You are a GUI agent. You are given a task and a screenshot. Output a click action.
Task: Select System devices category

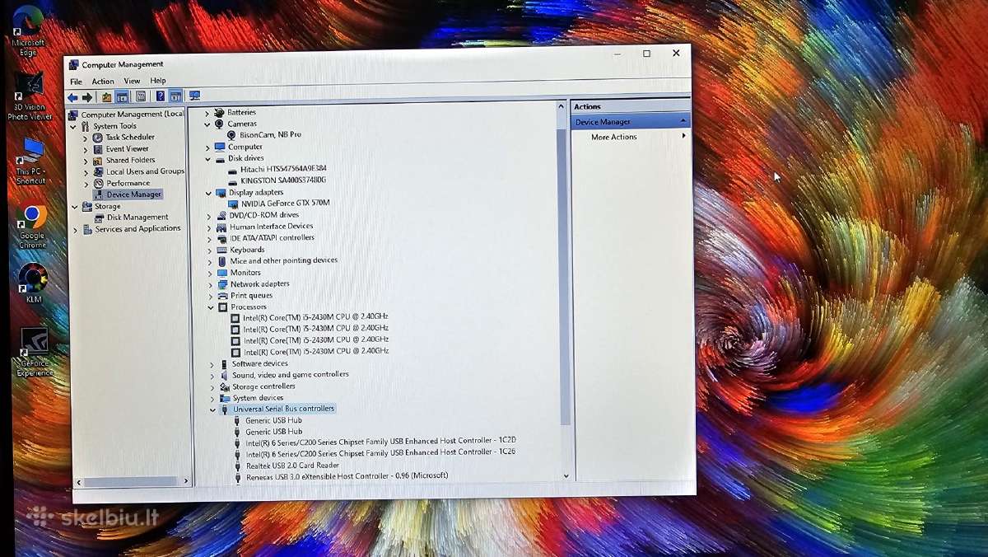[x=258, y=398]
